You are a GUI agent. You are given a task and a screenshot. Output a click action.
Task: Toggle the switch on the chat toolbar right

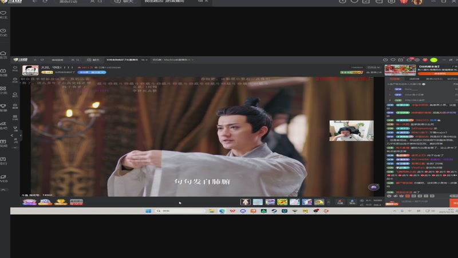[453, 196]
